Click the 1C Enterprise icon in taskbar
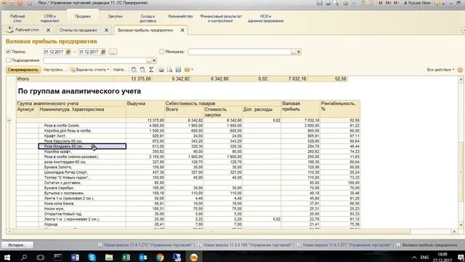 pos(194,257)
